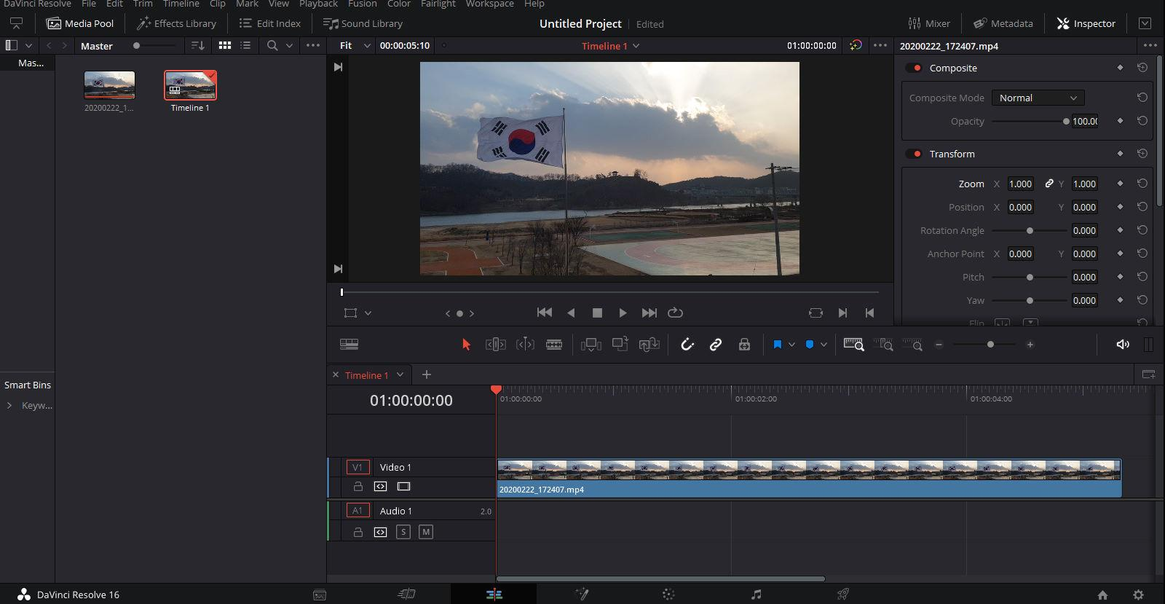Toggle the Composite enable switch
Screen dimensions: 1165x604
[914, 68]
